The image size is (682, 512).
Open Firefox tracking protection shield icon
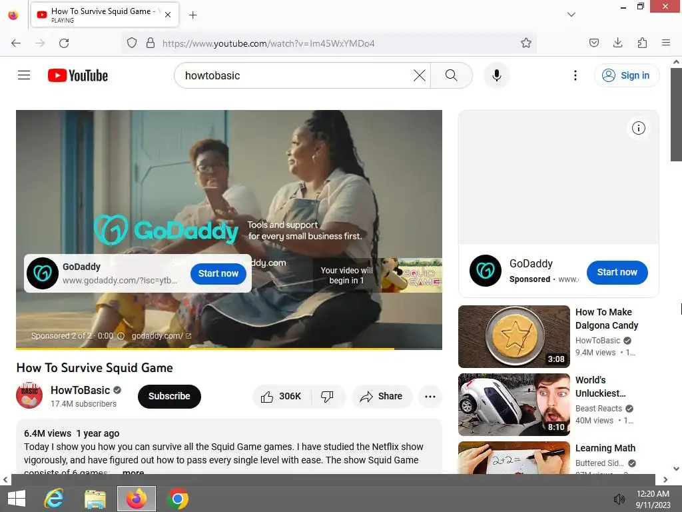click(132, 43)
